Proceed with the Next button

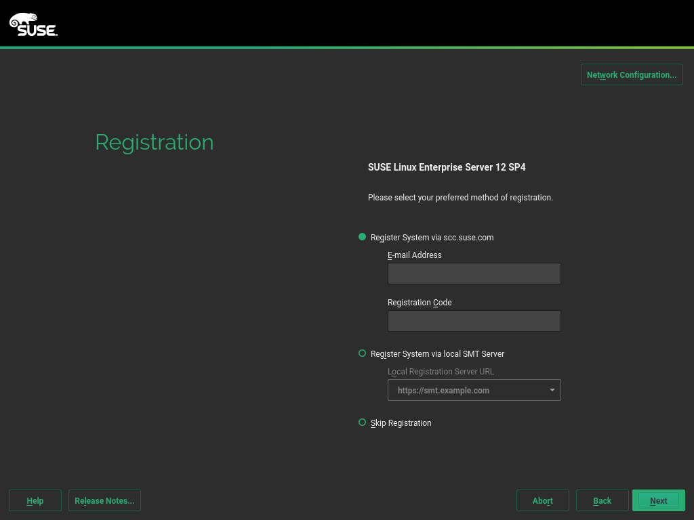pos(658,500)
